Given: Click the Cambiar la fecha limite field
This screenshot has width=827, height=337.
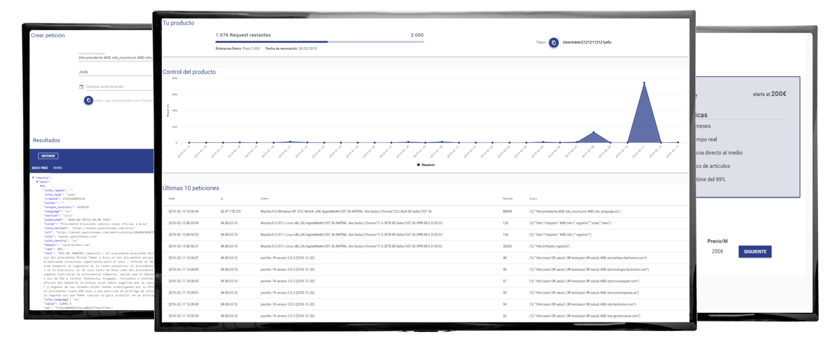Looking at the screenshot, I should pyautogui.click(x=118, y=87).
